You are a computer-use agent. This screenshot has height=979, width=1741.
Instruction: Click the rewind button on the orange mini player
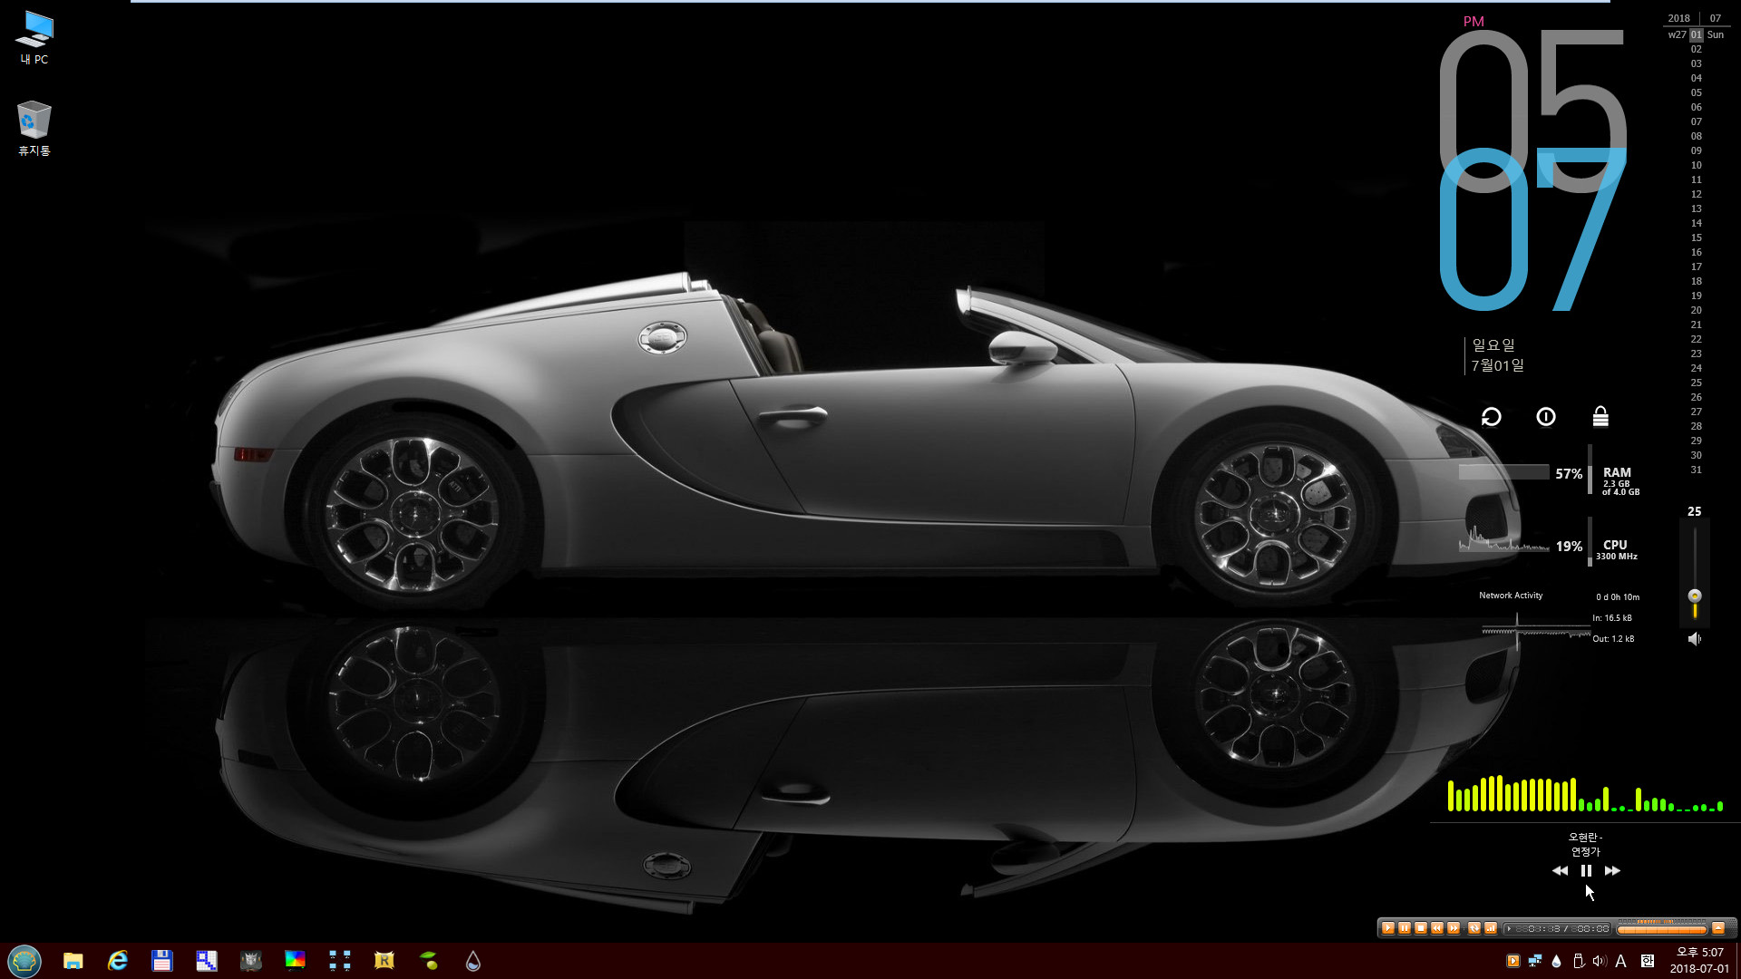pos(1437,928)
